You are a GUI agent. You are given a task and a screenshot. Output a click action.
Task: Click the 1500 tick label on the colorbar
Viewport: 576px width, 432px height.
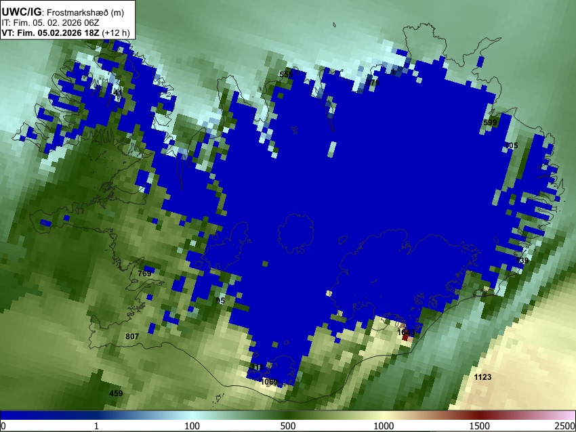click(480, 426)
